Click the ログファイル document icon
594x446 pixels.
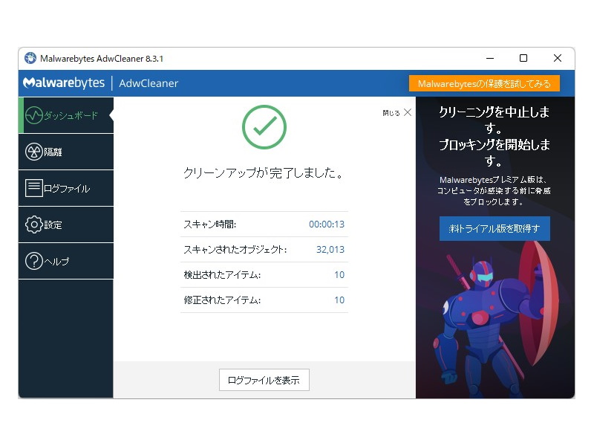pyautogui.click(x=33, y=188)
